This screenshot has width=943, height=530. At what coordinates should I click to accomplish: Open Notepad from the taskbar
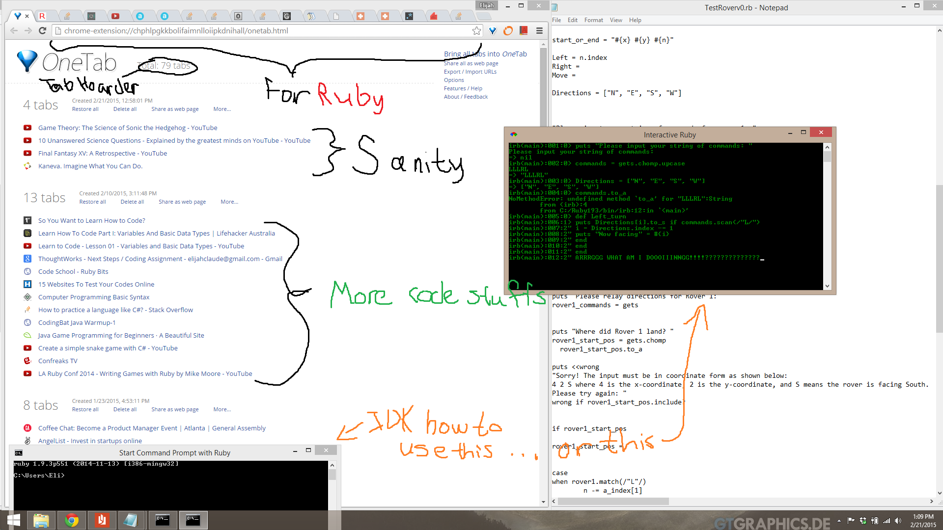[130, 520]
